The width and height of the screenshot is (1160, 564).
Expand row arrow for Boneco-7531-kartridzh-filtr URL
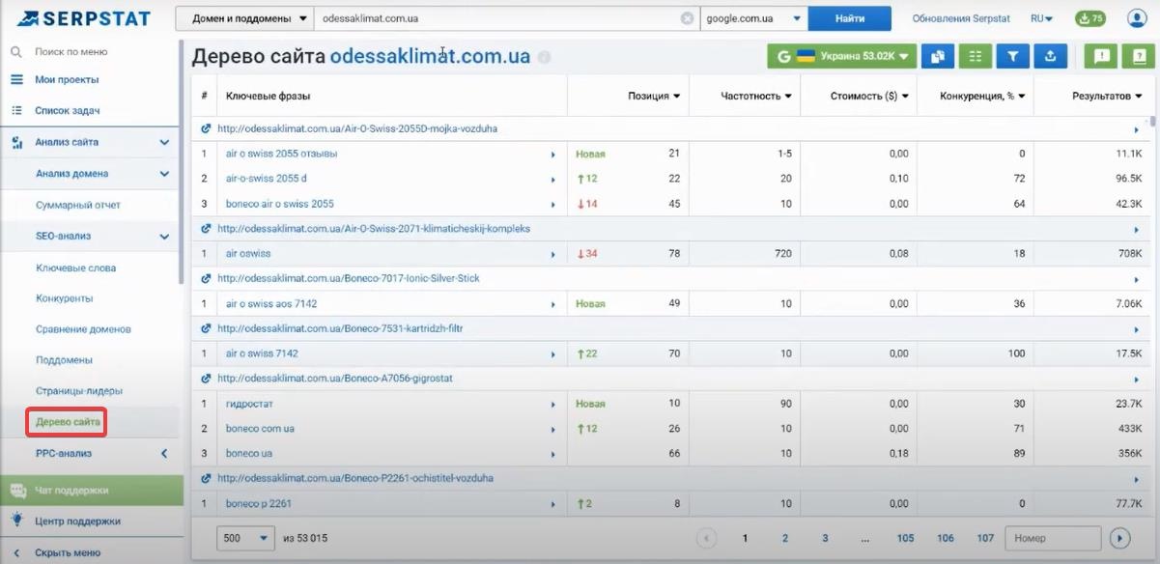(x=1137, y=329)
